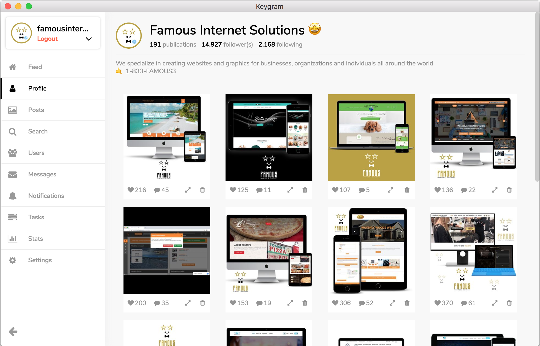
Task: Check Notifications via the bell icon
Action: (x=13, y=196)
